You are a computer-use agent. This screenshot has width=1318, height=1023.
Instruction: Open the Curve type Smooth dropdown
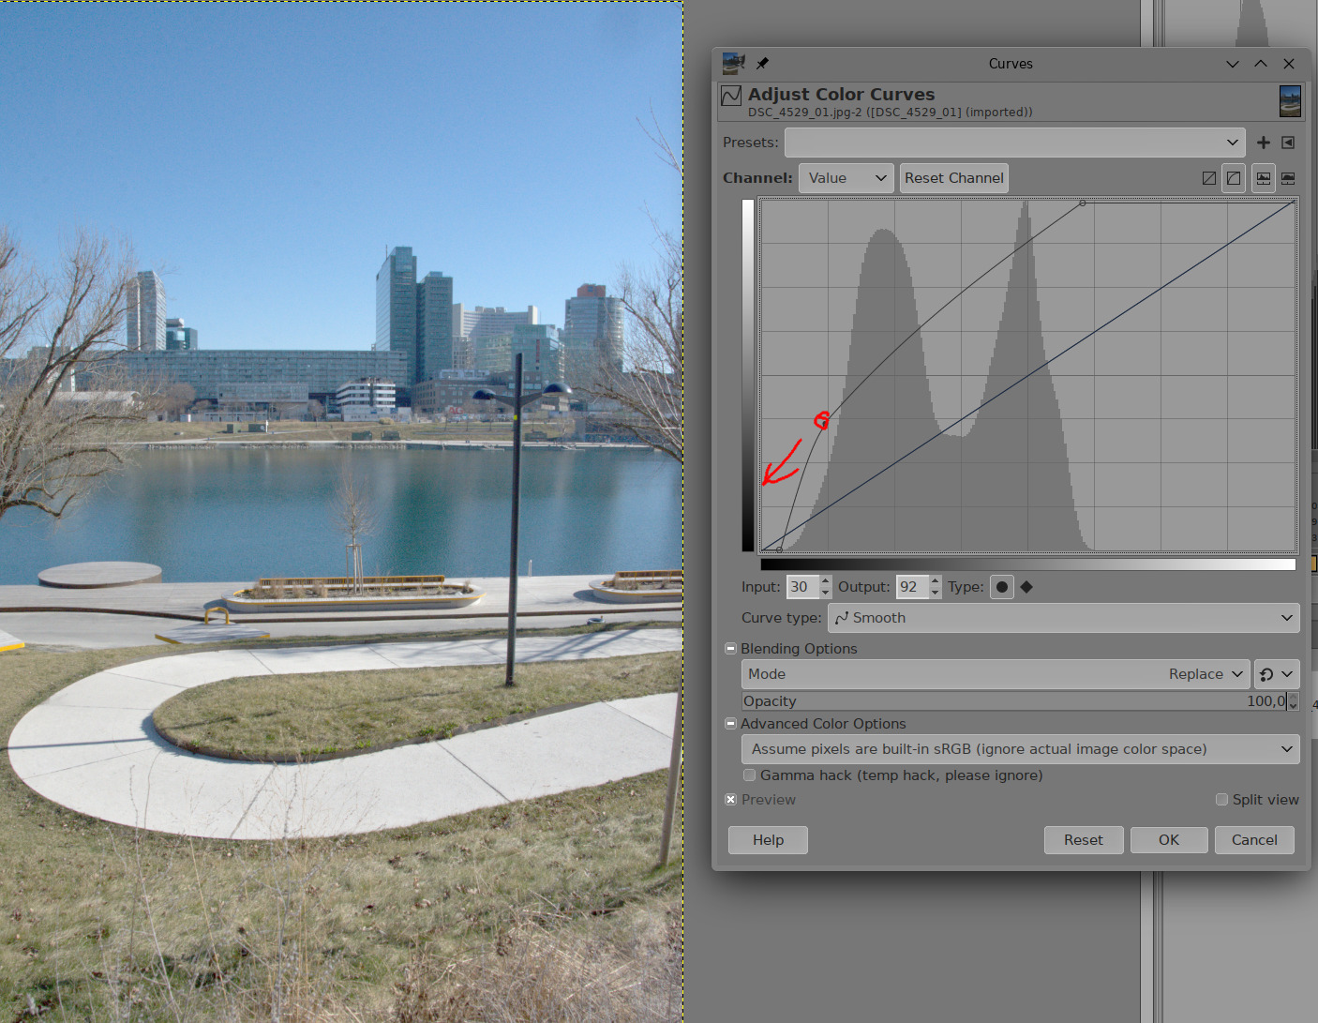pyautogui.click(x=1063, y=618)
